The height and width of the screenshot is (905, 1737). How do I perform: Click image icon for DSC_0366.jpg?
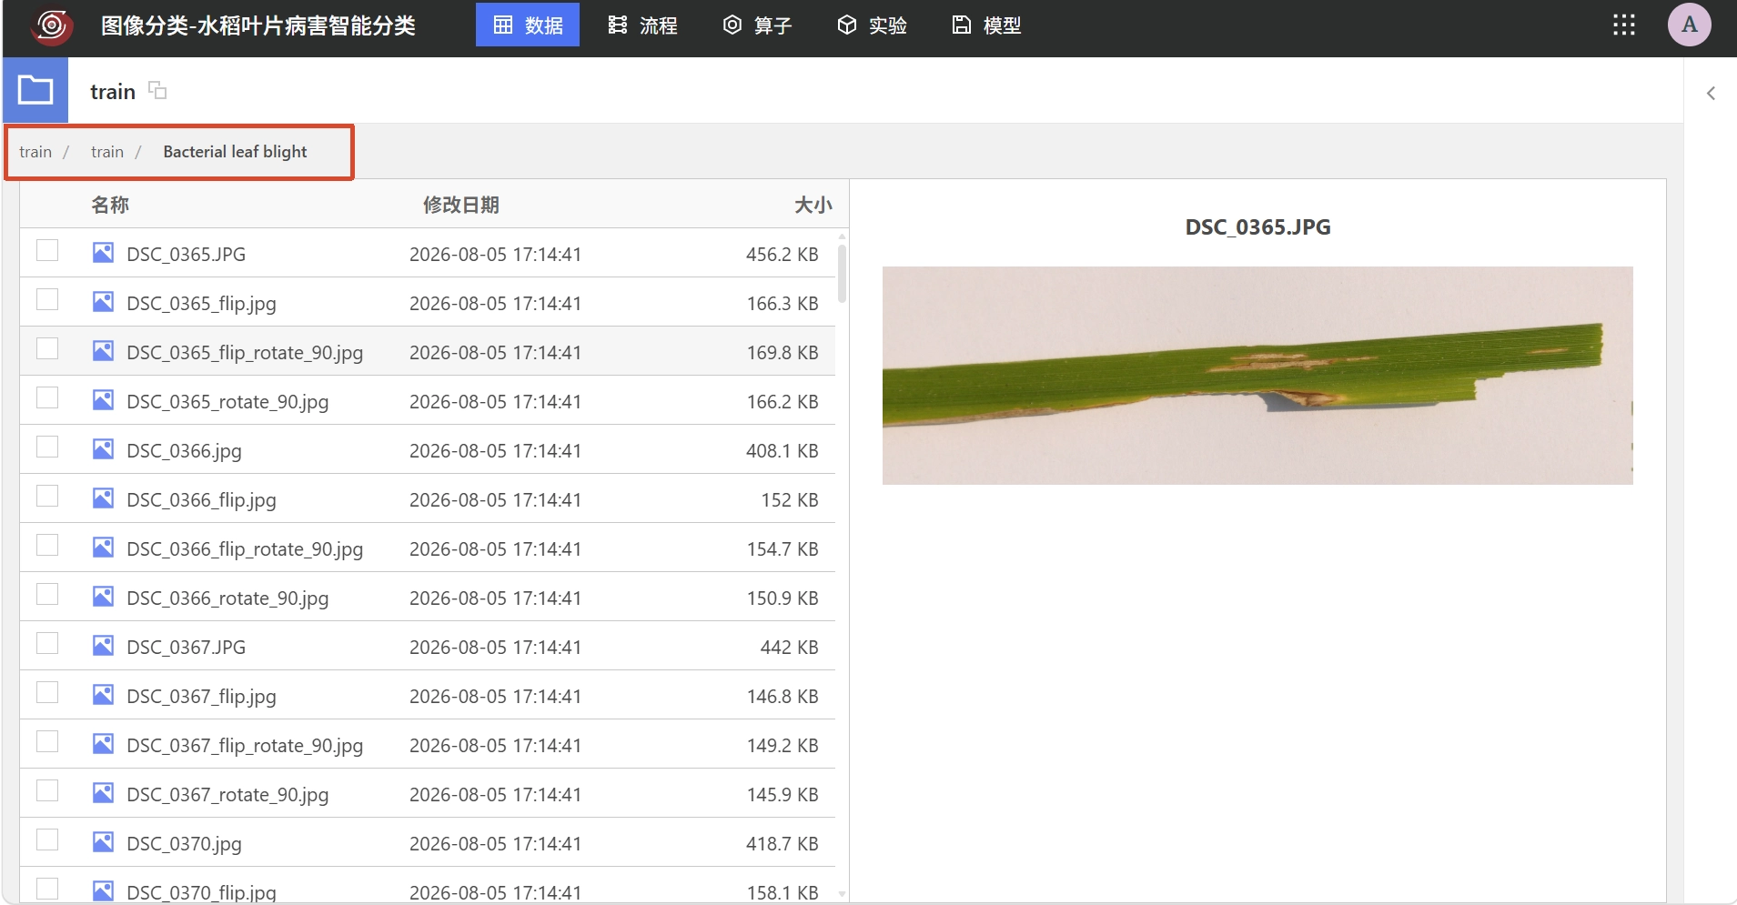pyautogui.click(x=103, y=449)
